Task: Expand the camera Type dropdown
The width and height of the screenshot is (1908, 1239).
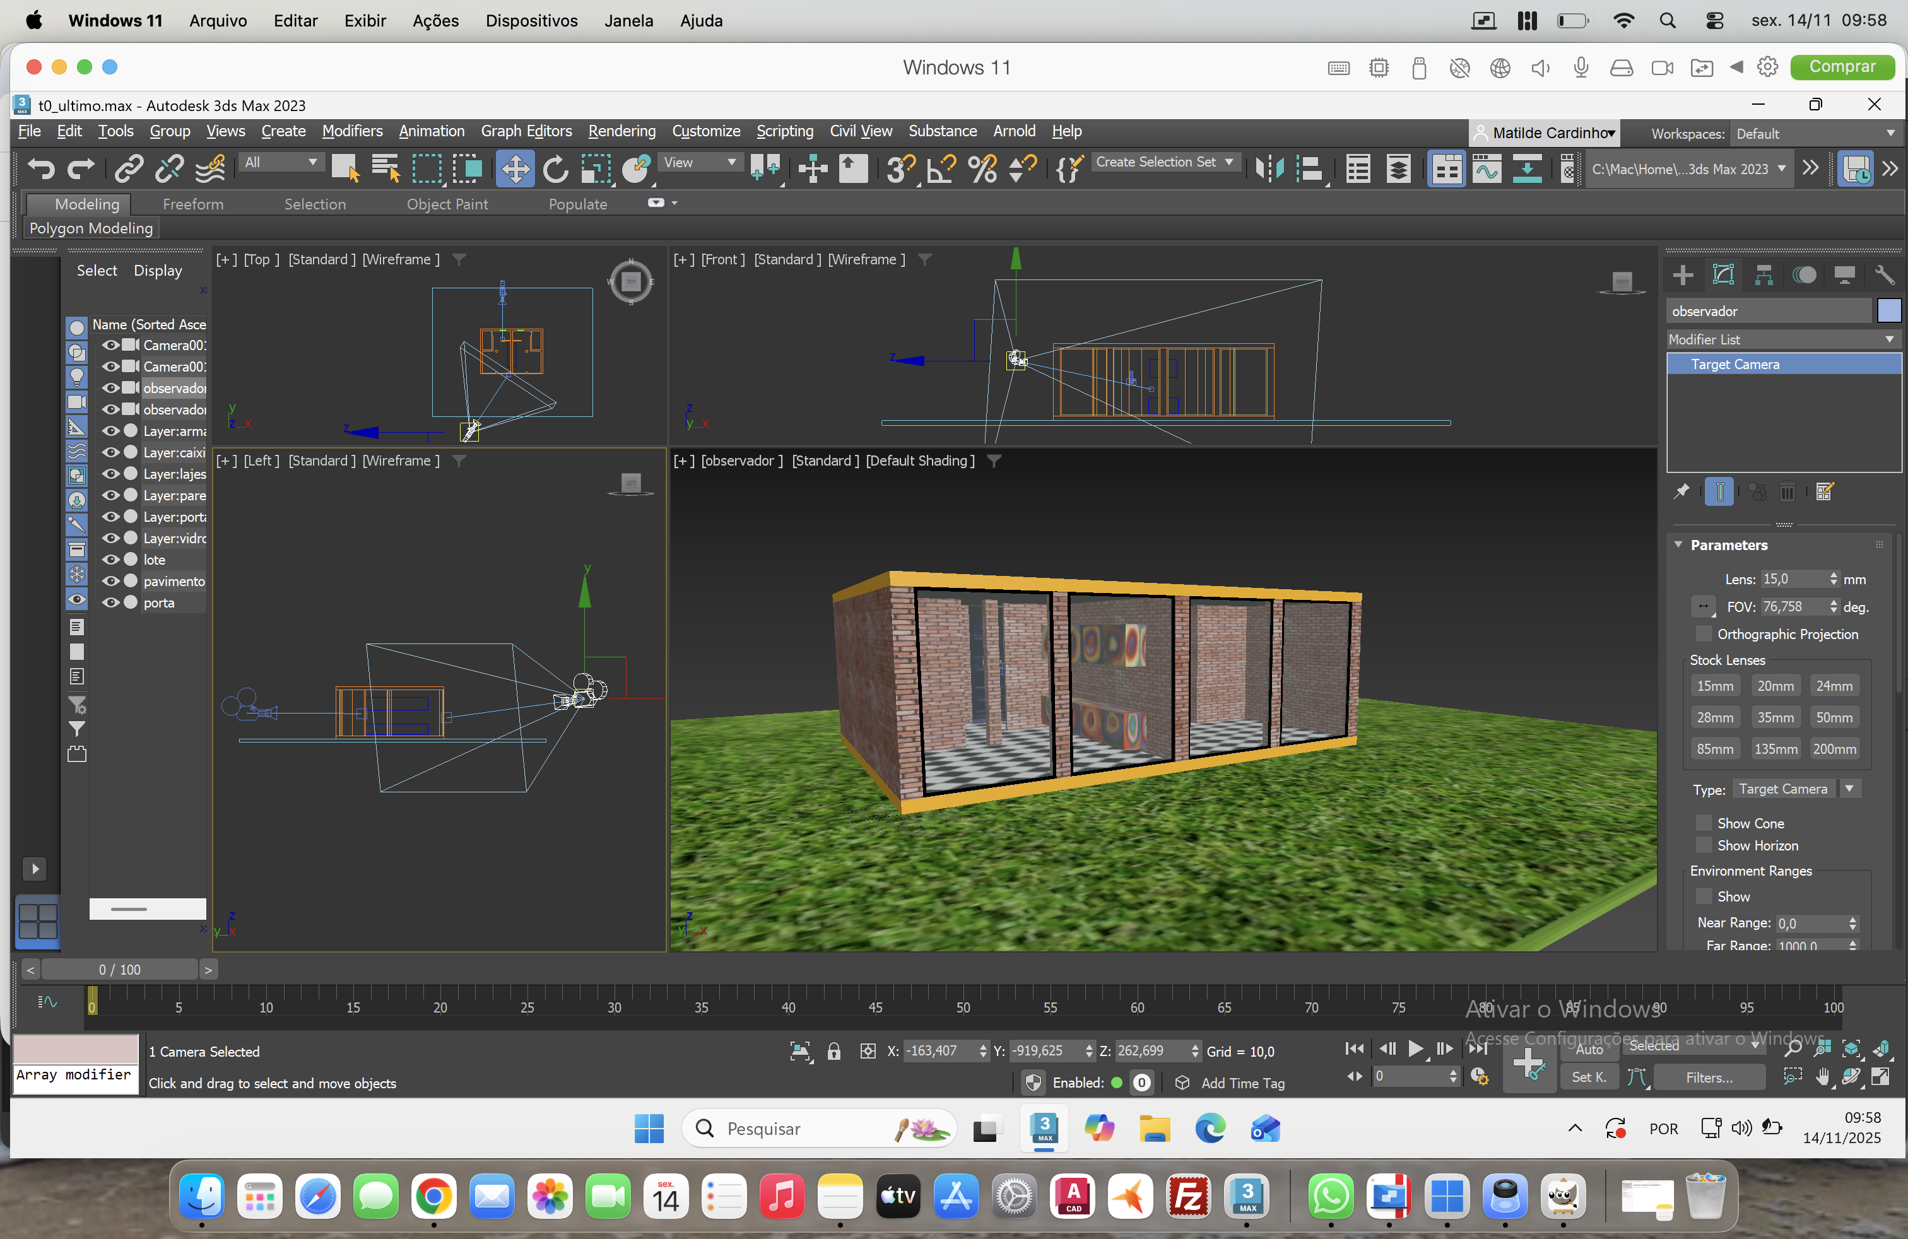Action: coord(1849,789)
